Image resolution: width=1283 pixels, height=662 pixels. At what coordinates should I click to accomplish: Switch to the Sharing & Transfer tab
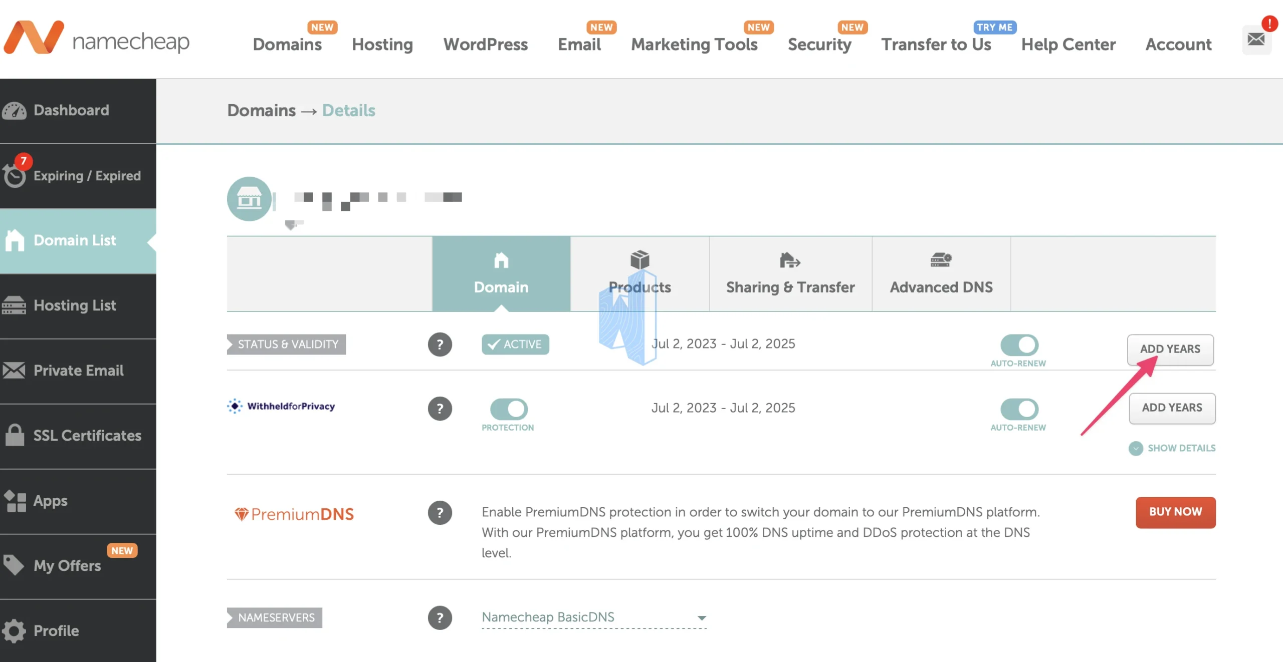(790, 272)
